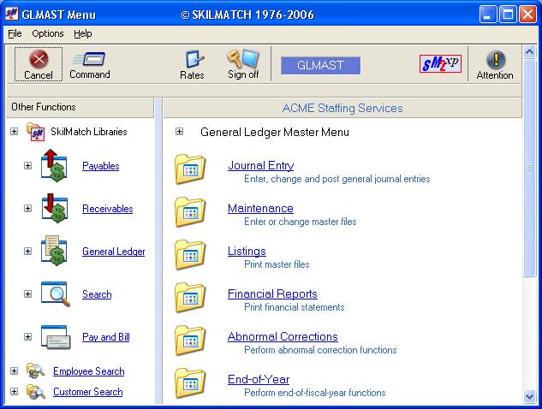The image size is (542, 409).
Task: Click 'Enter, change and post general journal entries' text
Action: click(x=337, y=179)
